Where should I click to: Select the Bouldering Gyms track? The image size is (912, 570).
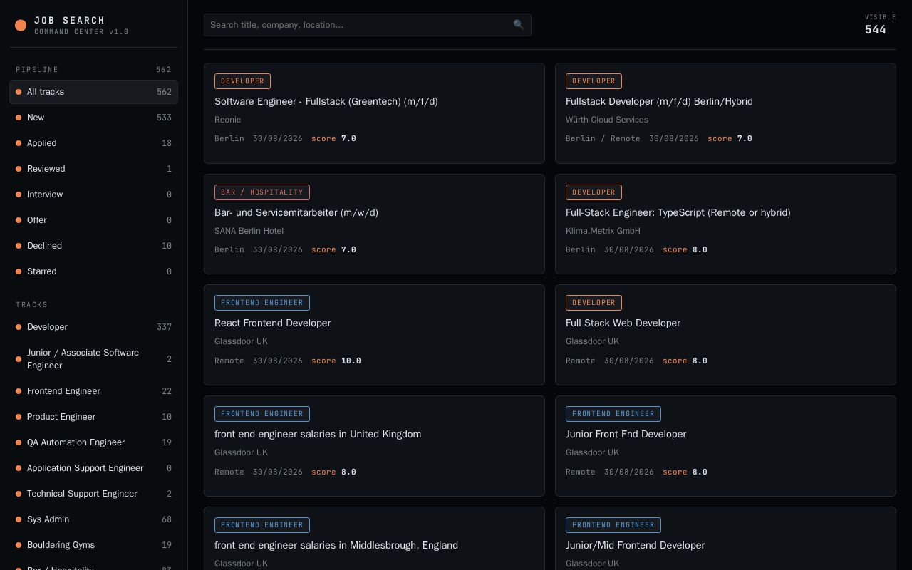(x=93, y=545)
